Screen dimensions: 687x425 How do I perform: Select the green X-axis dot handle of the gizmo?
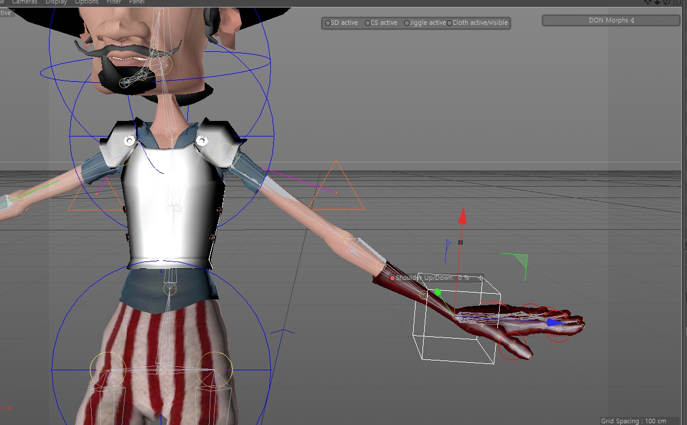tap(437, 292)
